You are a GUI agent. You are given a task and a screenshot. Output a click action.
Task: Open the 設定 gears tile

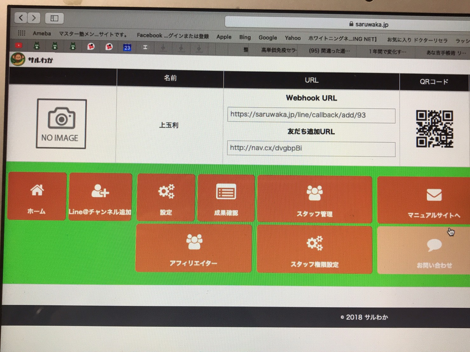pos(166,198)
